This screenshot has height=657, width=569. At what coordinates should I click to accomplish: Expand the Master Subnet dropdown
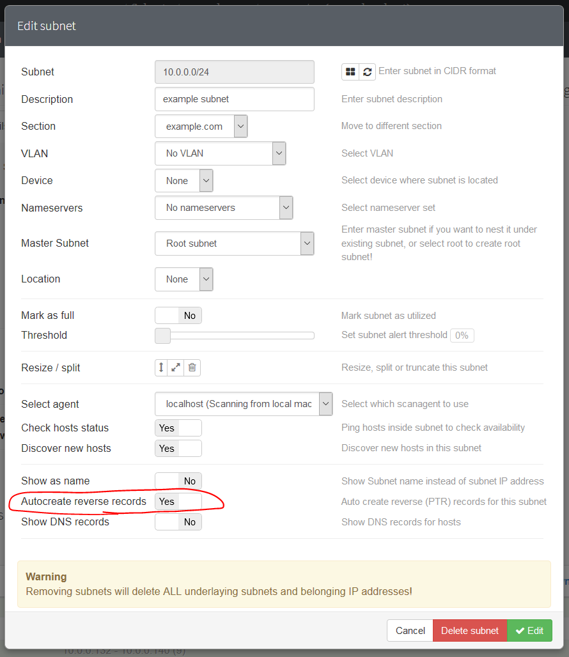(234, 243)
